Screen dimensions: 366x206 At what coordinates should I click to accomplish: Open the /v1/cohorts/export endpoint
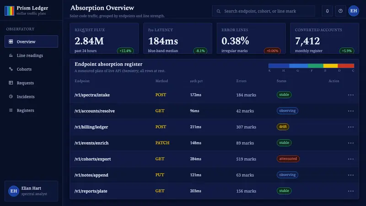point(92,159)
